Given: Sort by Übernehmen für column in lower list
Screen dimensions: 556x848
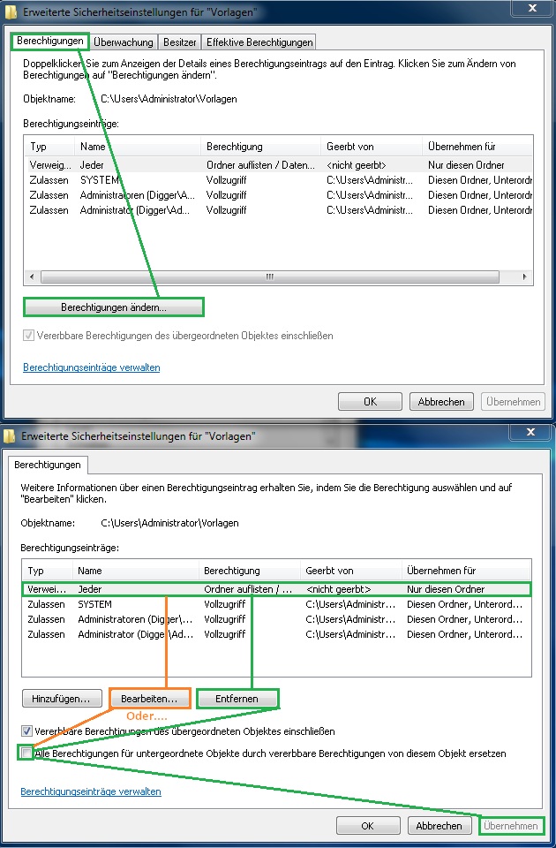Looking at the screenshot, I should 466,571.
